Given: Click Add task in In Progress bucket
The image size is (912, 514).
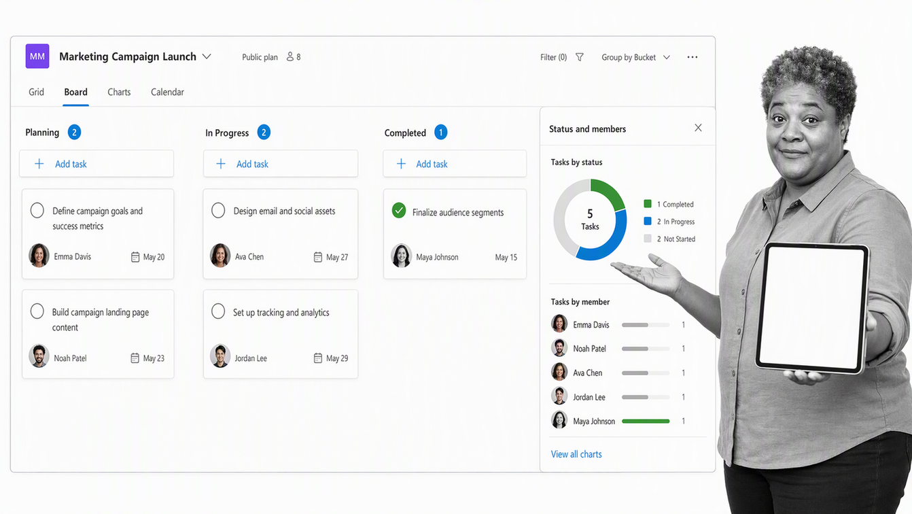Looking at the screenshot, I should pos(281,164).
